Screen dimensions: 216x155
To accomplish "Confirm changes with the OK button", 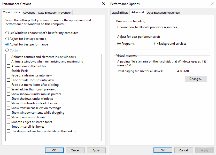I will (x=54, y=150).
